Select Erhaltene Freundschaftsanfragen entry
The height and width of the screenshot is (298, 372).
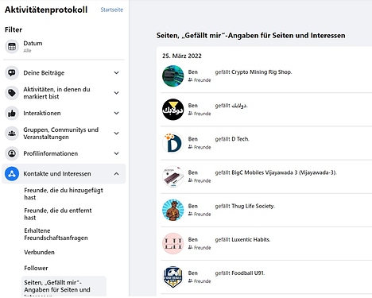(56, 234)
